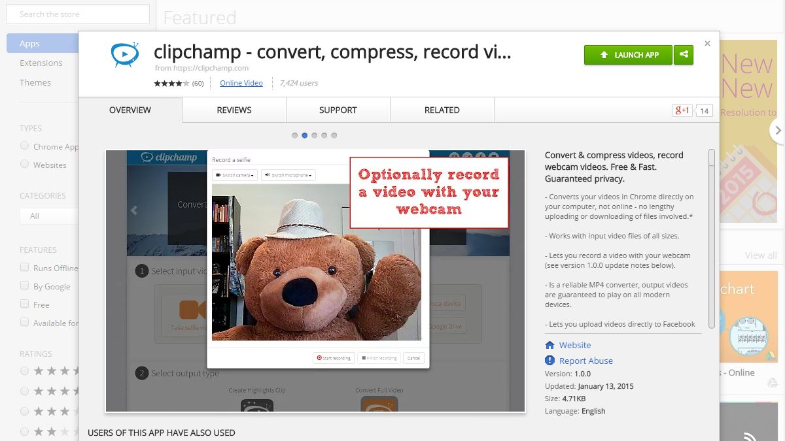Click the Report Abuse link
This screenshot has height=441, width=785.
586,361
